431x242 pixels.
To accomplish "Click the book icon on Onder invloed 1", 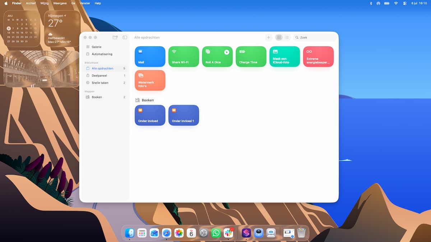I will click(x=174, y=110).
